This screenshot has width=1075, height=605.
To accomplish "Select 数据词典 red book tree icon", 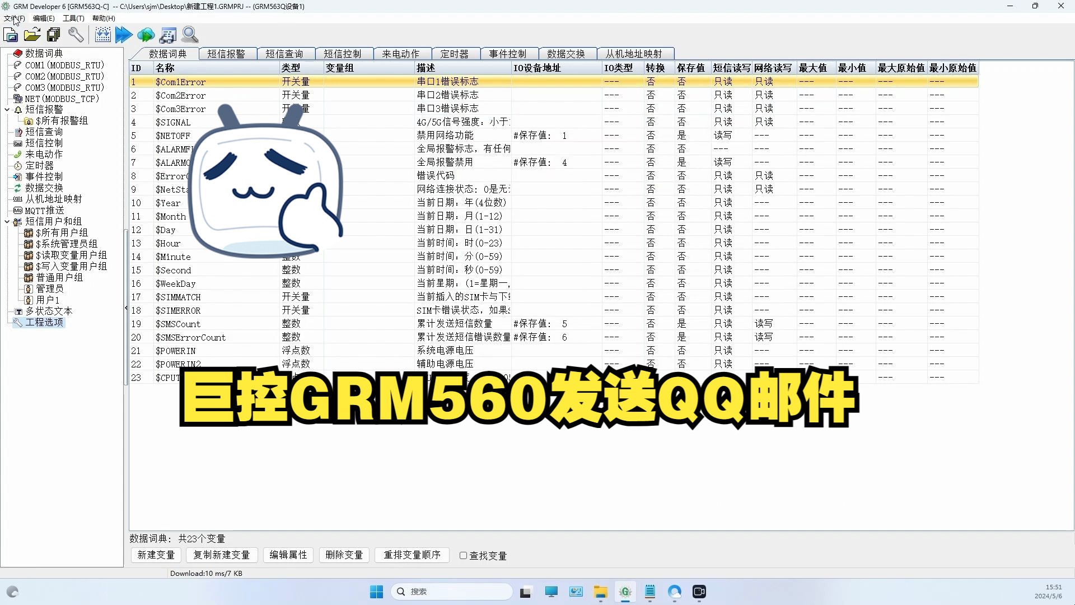I will [17, 53].
